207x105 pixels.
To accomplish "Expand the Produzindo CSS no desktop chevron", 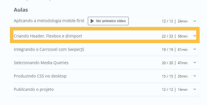I will tap(195, 76).
